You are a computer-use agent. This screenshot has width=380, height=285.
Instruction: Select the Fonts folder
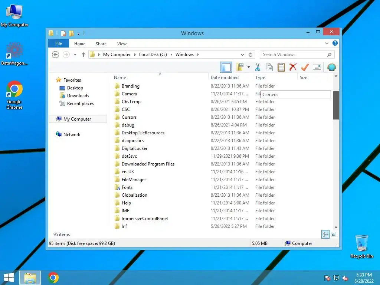pyautogui.click(x=127, y=187)
